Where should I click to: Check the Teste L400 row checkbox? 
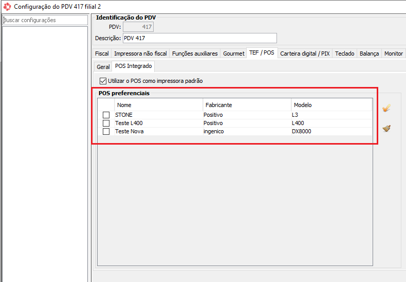coord(106,123)
